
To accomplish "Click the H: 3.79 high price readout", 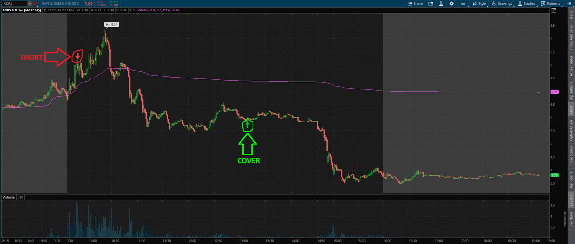I will click(96, 11).
